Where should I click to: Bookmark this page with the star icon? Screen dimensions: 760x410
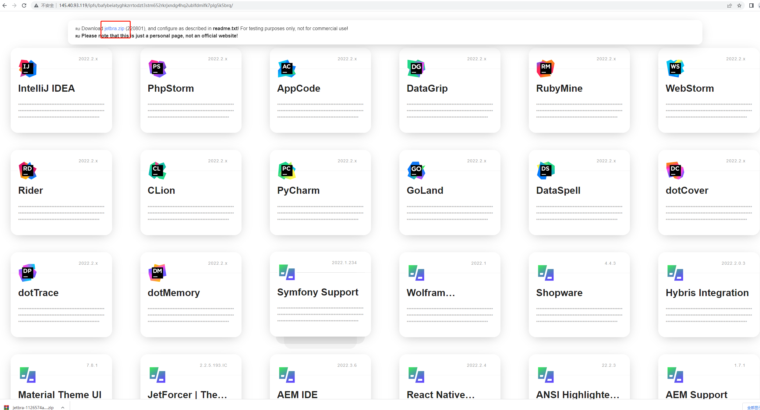click(739, 5)
